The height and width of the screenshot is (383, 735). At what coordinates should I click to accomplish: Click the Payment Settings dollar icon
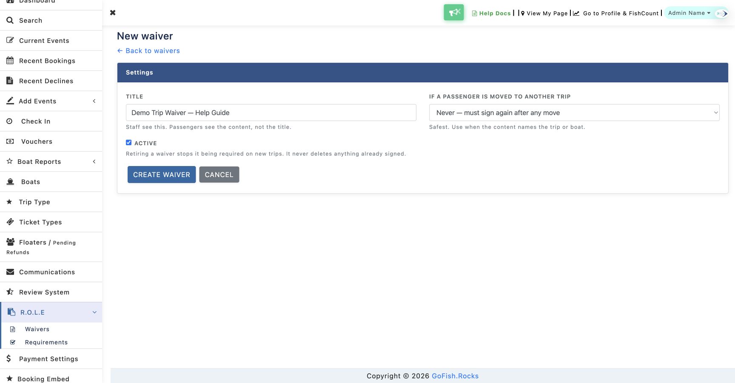pyautogui.click(x=9, y=358)
